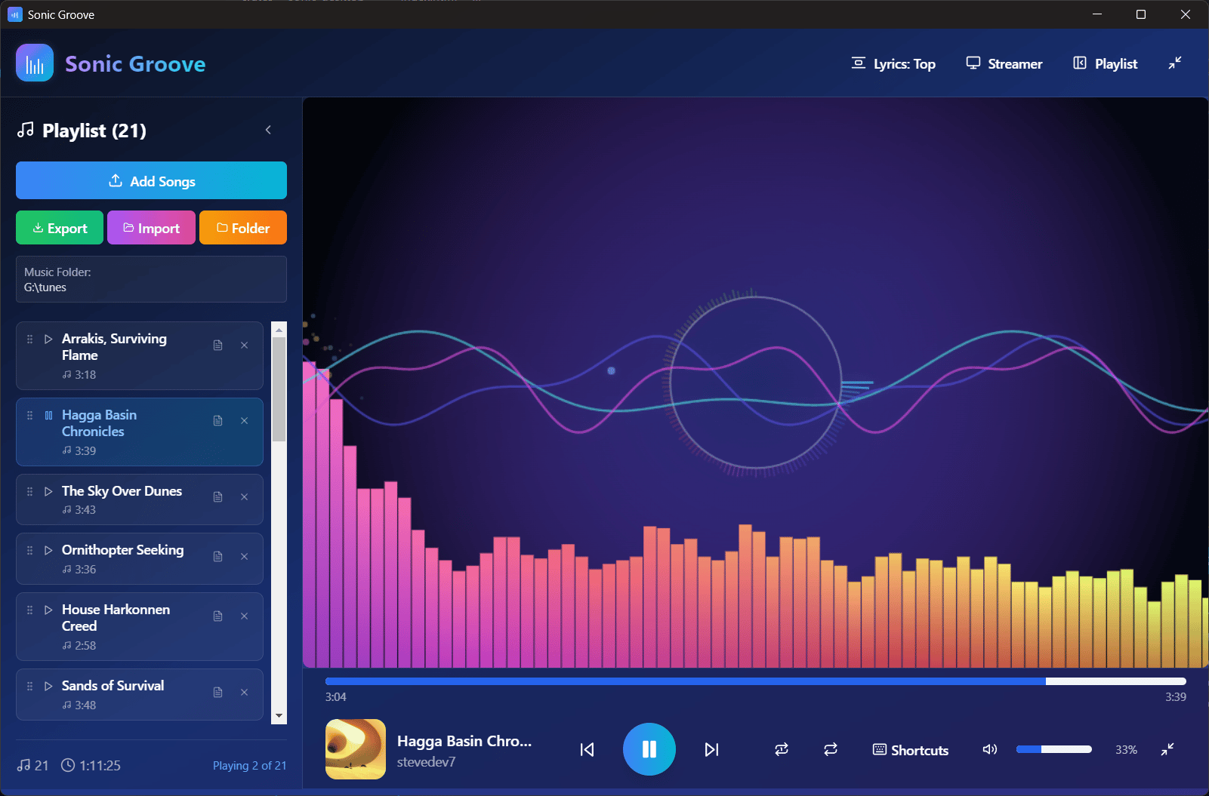Click the Add Songs button
The height and width of the screenshot is (796, 1209).
point(151,180)
